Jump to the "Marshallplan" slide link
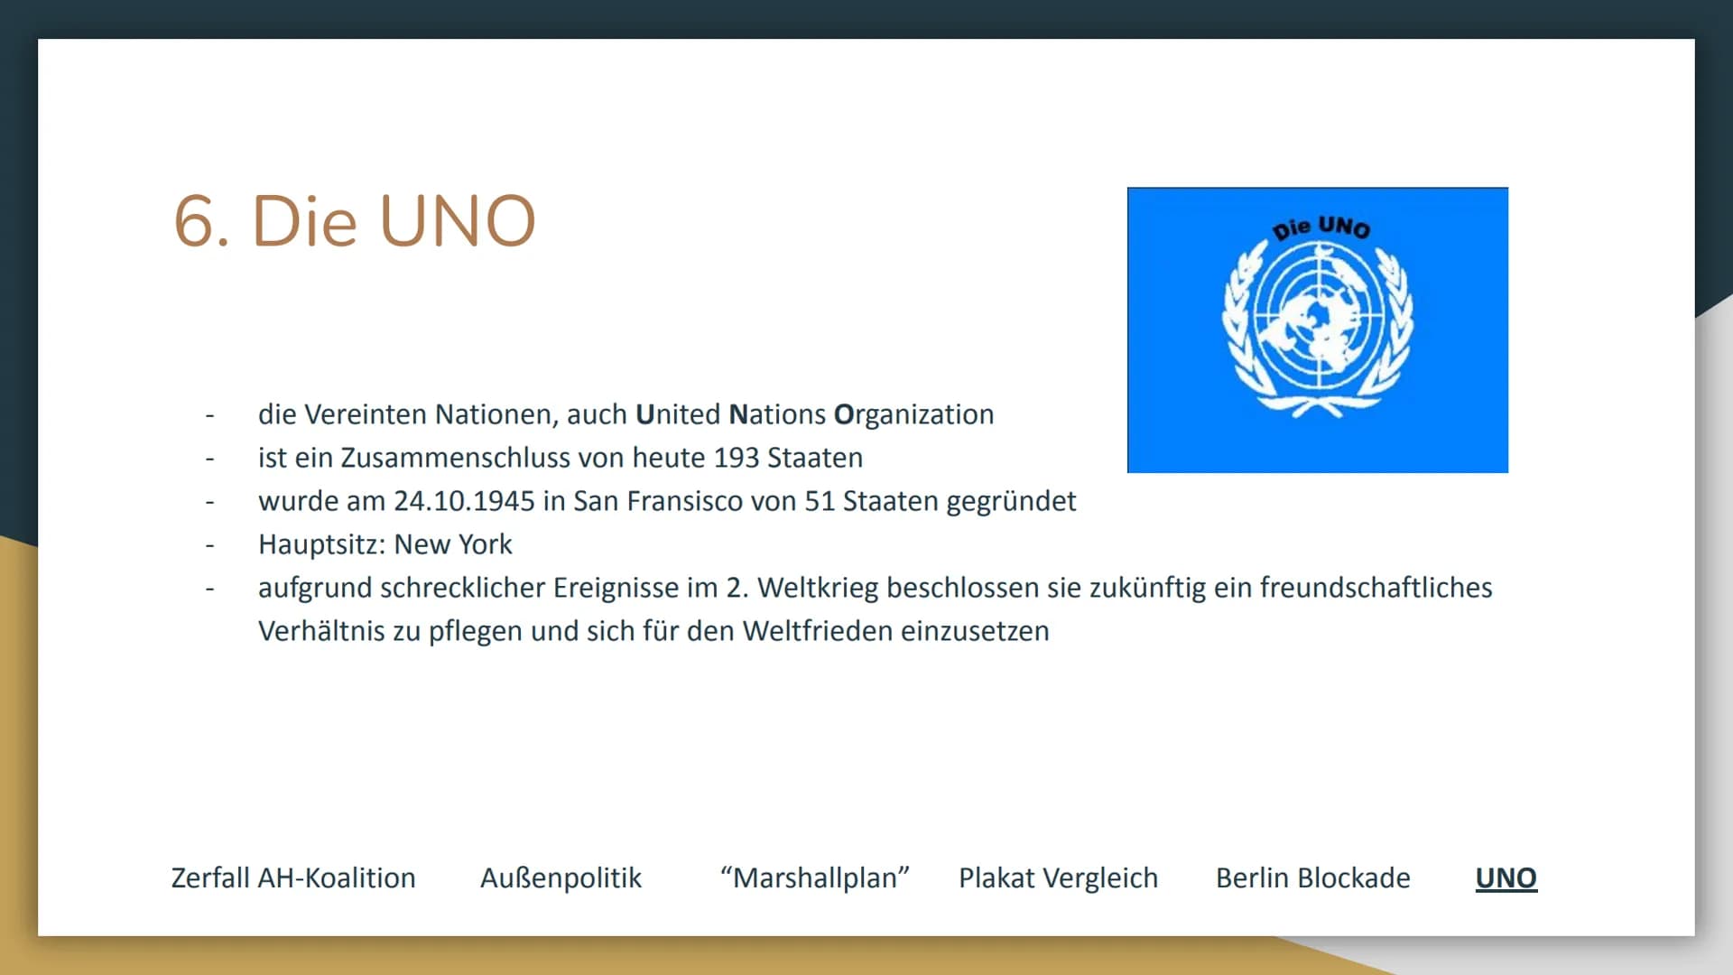The image size is (1733, 975). [815, 877]
